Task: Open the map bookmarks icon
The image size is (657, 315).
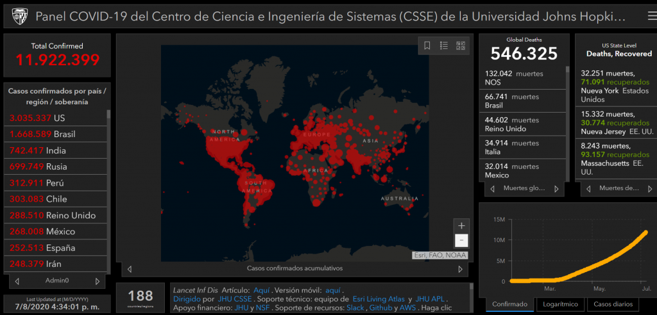Action: 427,45
